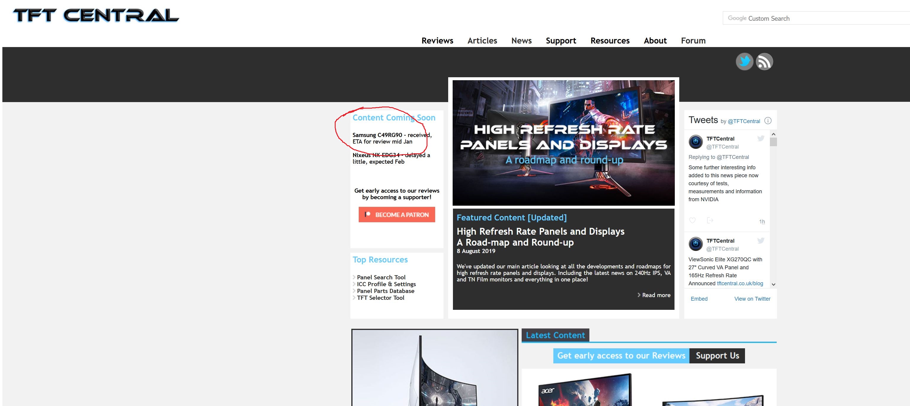This screenshot has width=910, height=406.
Task: Open the Panel Search Tool link
Action: point(381,277)
